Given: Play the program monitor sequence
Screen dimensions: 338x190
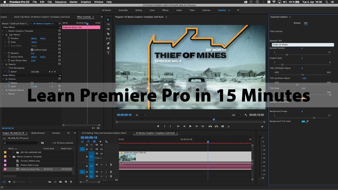Looking at the screenshot, I should [190, 126].
